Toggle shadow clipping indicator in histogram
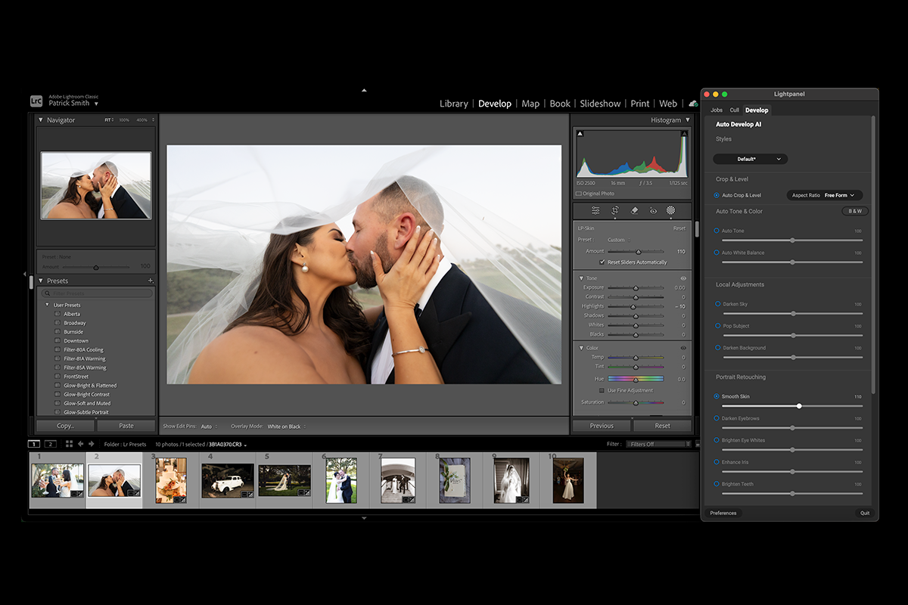This screenshot has width=908, height=605. [x=580, y=134]
